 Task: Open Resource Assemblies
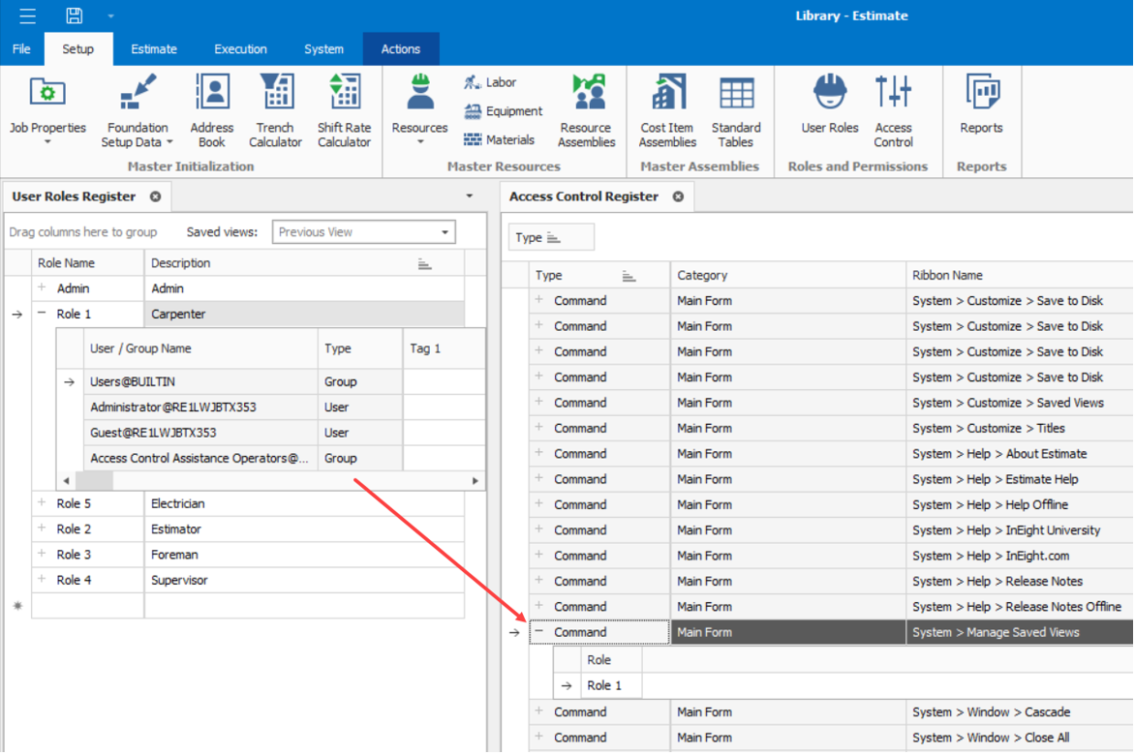click(586, 109)
